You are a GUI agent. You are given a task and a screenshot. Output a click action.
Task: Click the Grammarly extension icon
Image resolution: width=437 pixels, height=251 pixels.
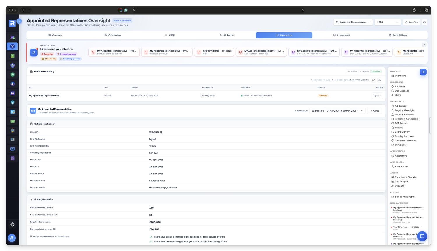point(126,10)
